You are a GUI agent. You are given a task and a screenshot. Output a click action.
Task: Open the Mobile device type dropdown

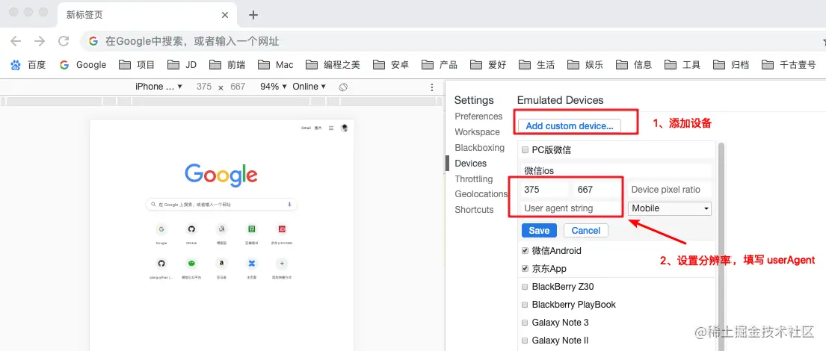click(670, 208)
